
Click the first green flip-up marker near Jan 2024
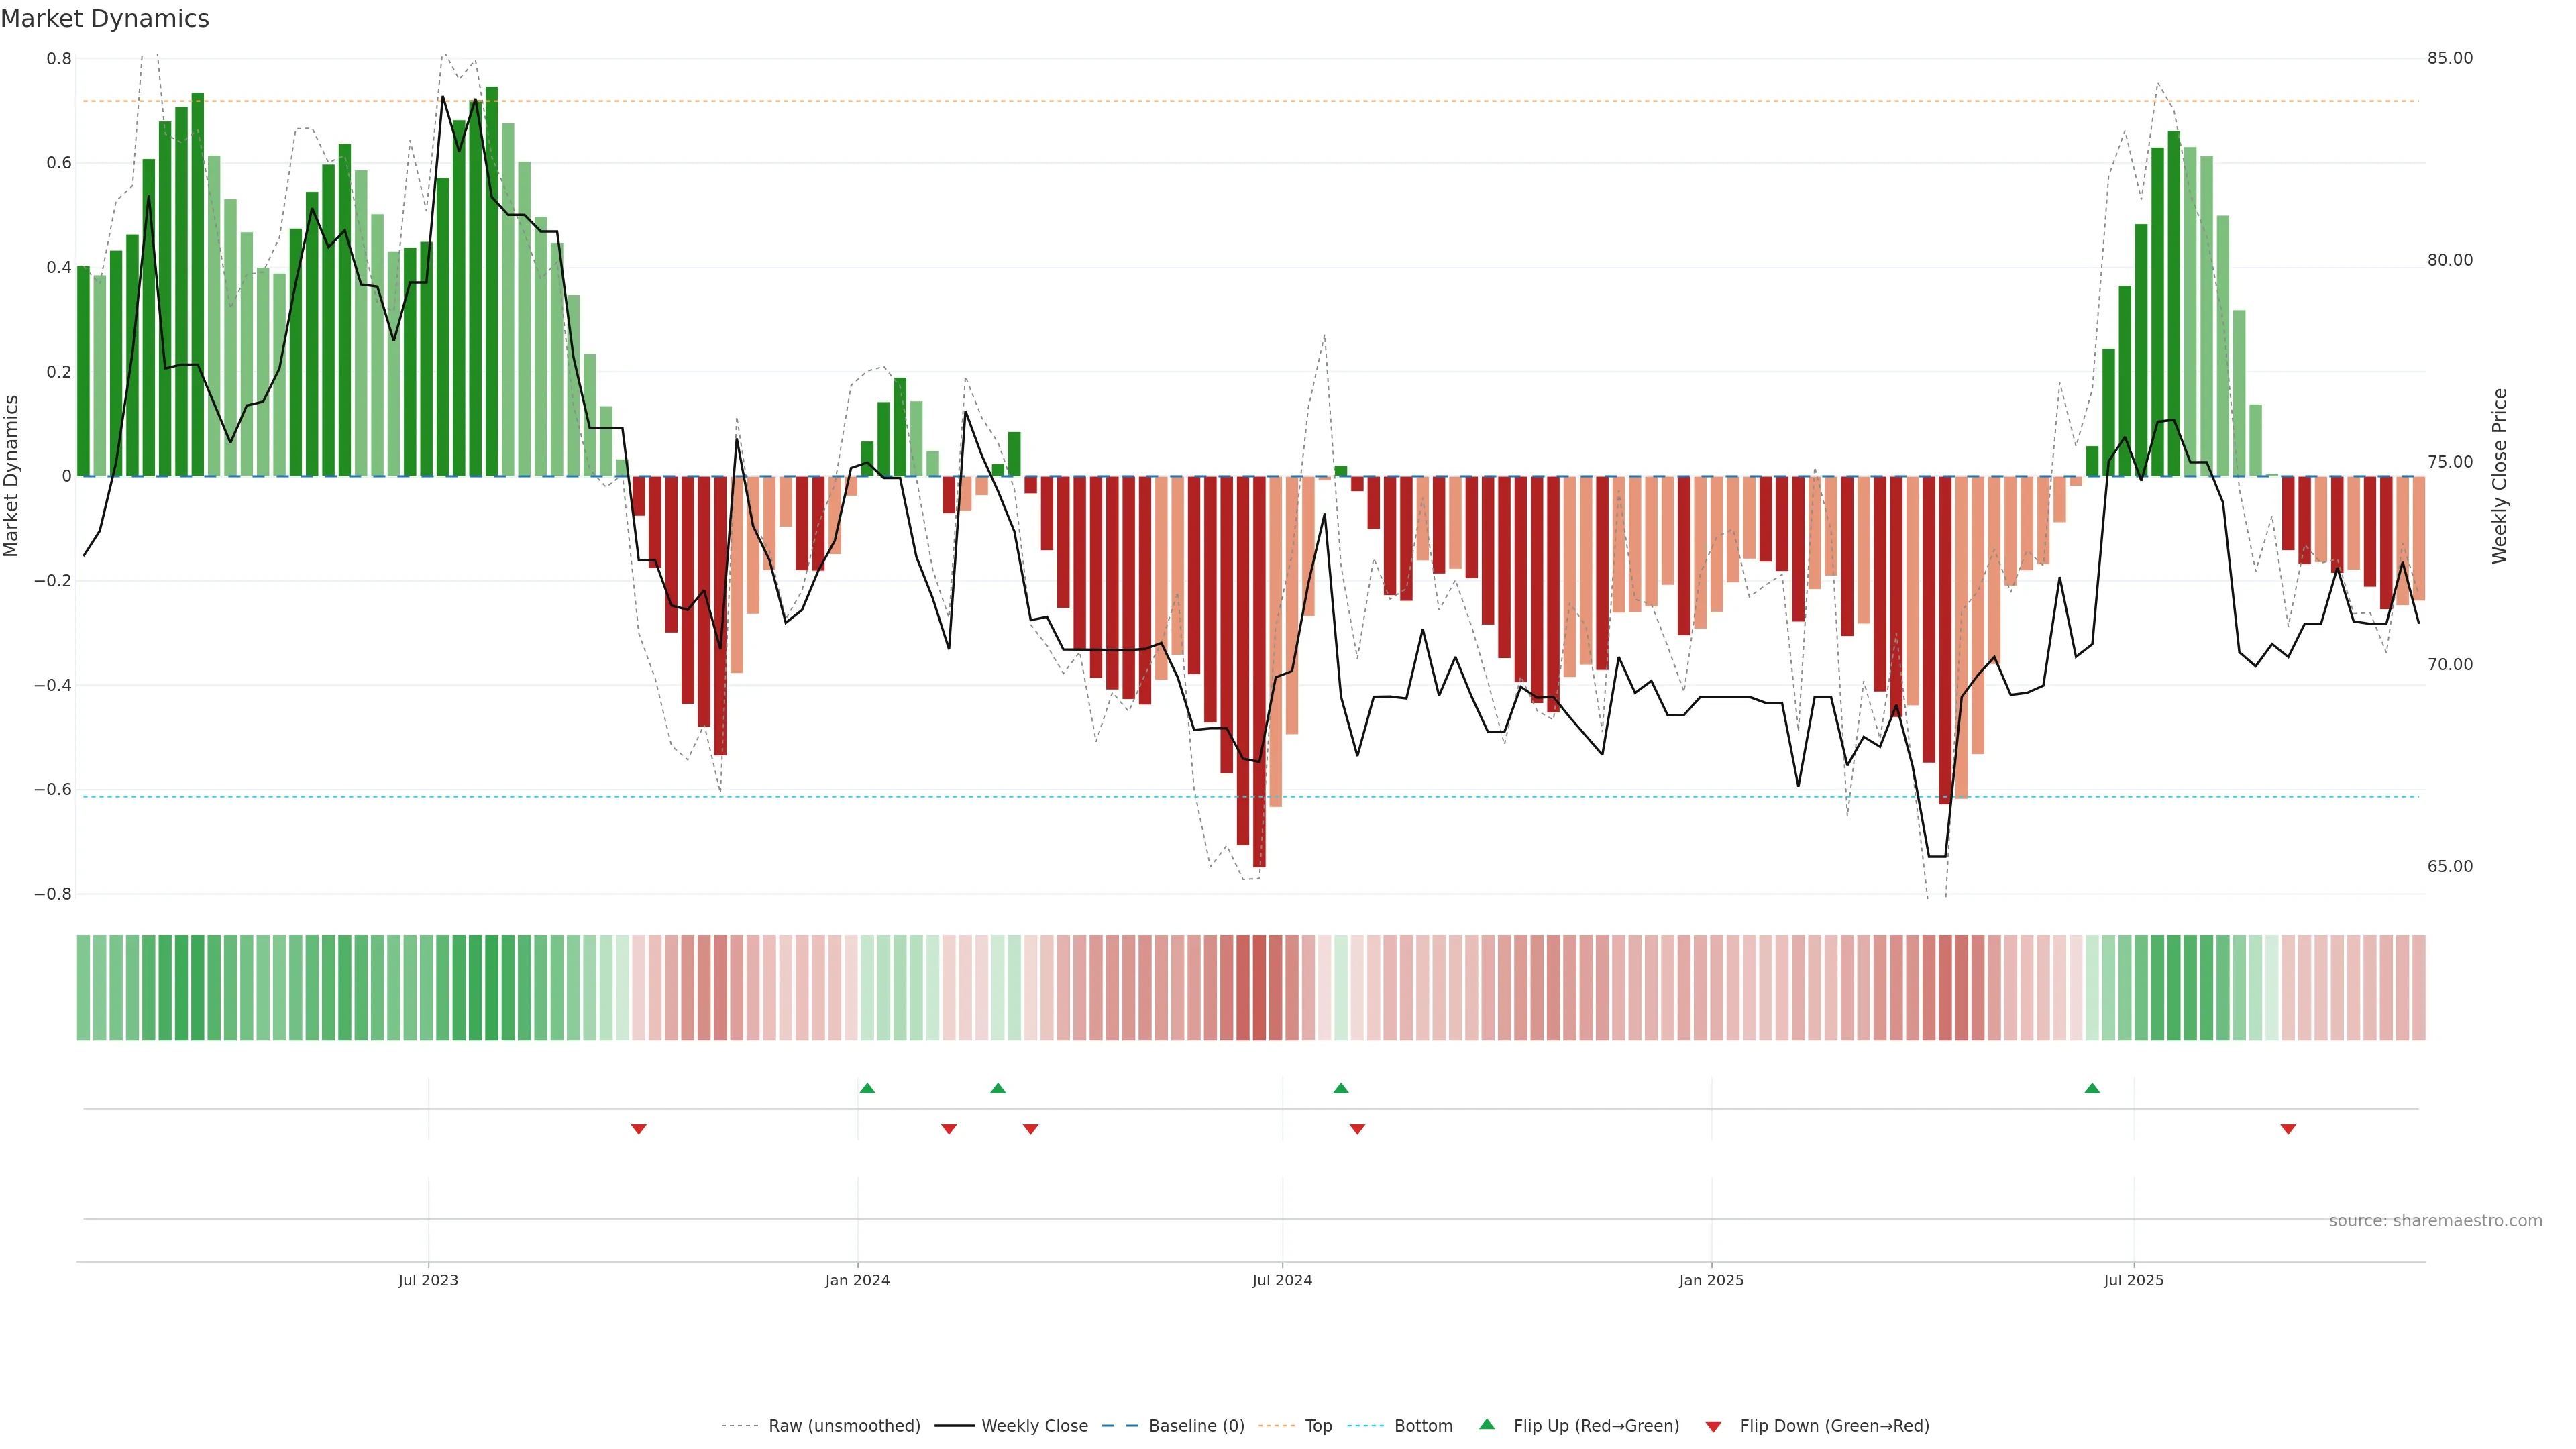[x=867, y=1088]
